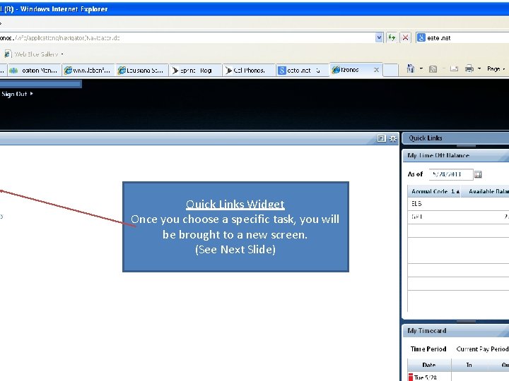Click the green Refresh page icon
The image size is (509, 381).
click(392, 38)
